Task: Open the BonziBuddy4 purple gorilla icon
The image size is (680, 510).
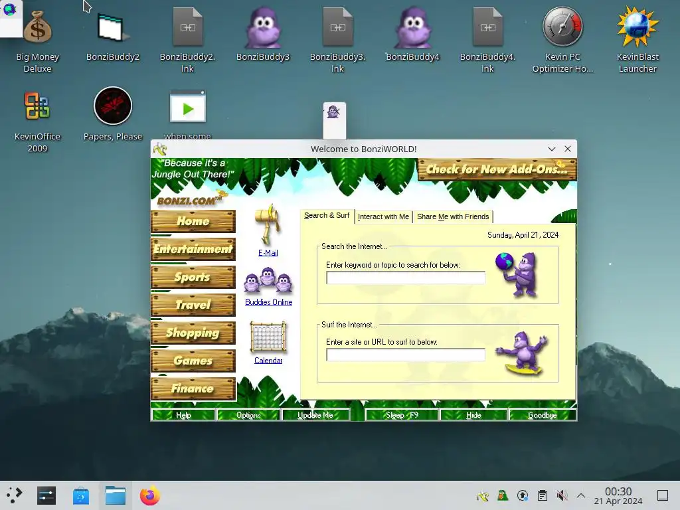Action: click(412, 27)
